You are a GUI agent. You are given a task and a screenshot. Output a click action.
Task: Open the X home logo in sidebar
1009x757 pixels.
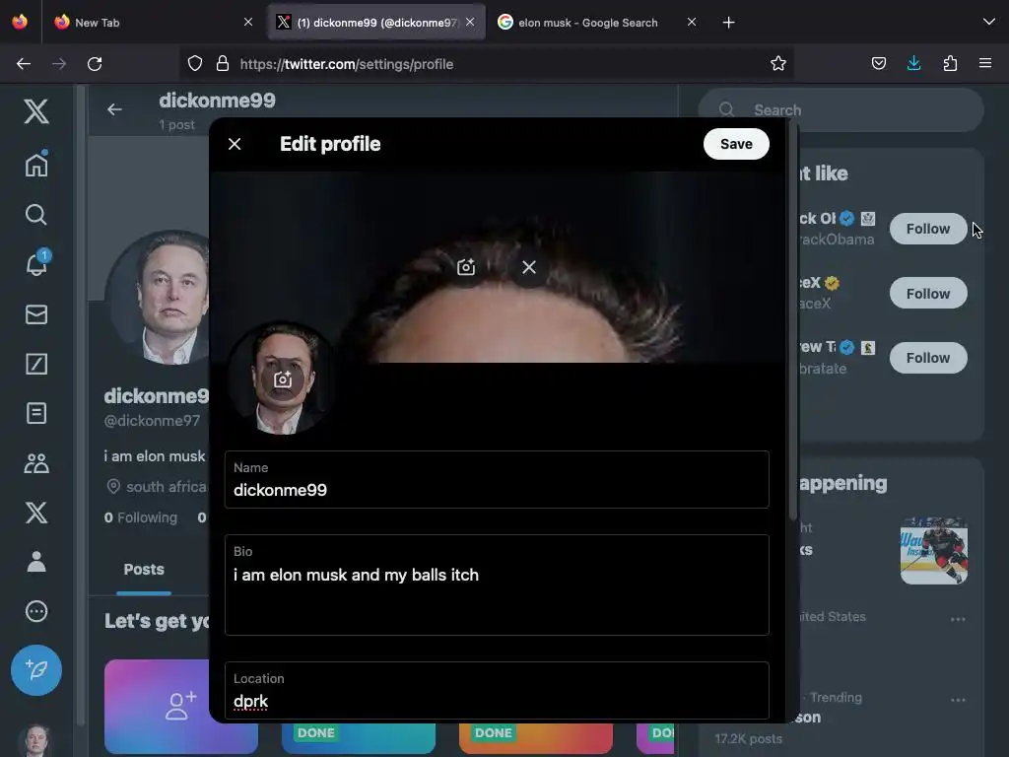pyautogui.click(x=36, y=111)
